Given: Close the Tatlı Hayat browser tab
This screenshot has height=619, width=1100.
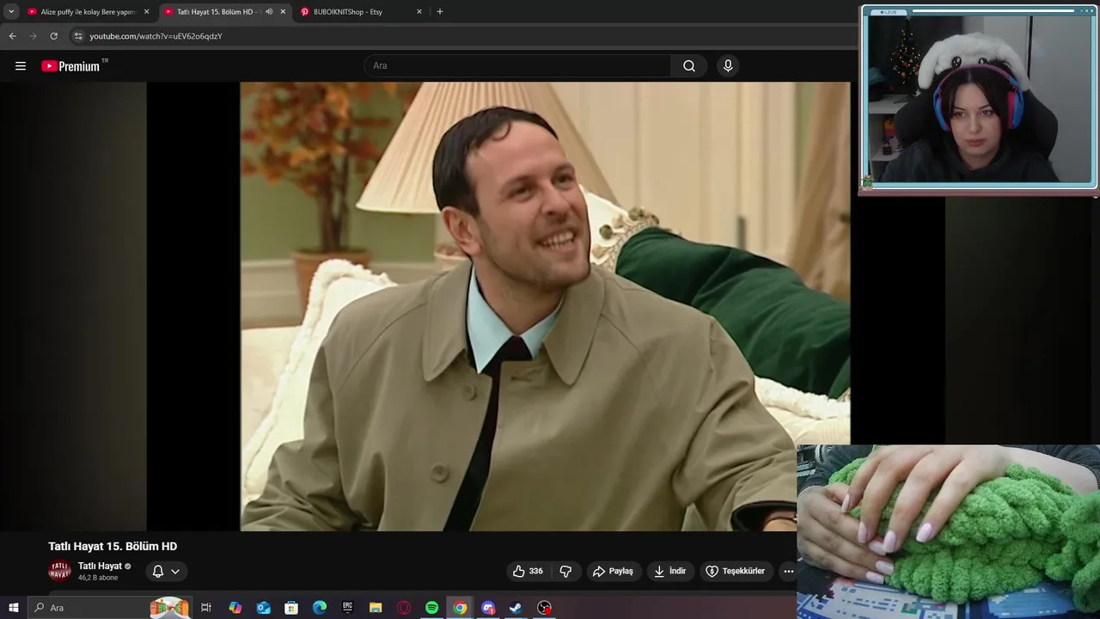Looking at the screenshot, I should pos(283,12).
